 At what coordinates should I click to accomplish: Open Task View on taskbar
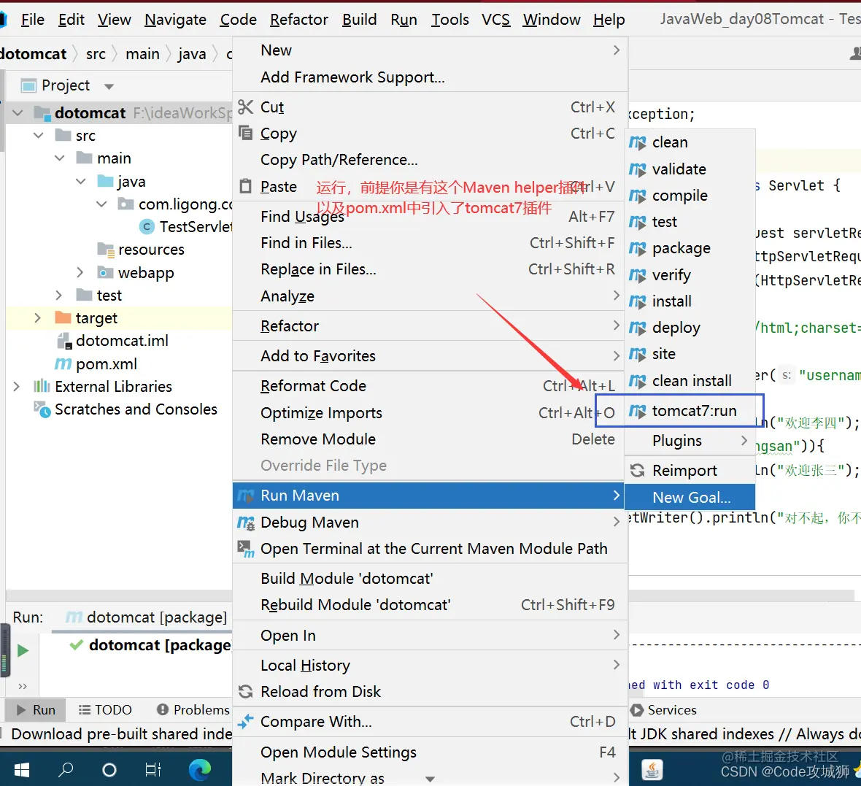(x=153, y=770)
